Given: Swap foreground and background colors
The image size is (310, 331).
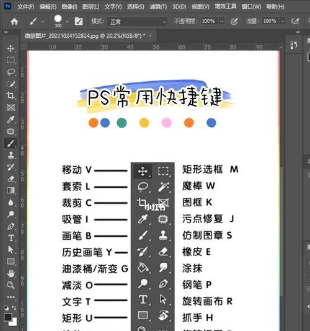Looking at the screenshot, I should [x=14, y=308].
